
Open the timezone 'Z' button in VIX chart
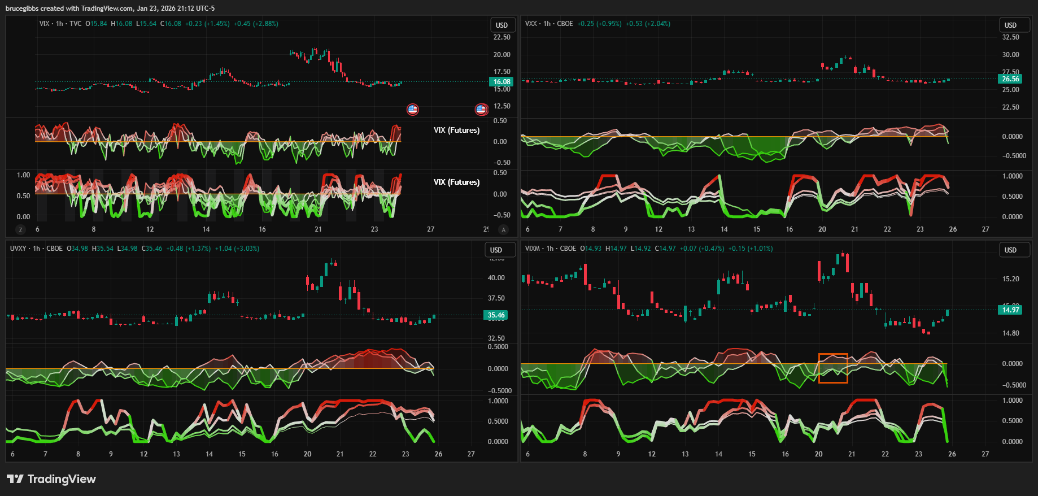pyautogui.click(x=21, y=230)
